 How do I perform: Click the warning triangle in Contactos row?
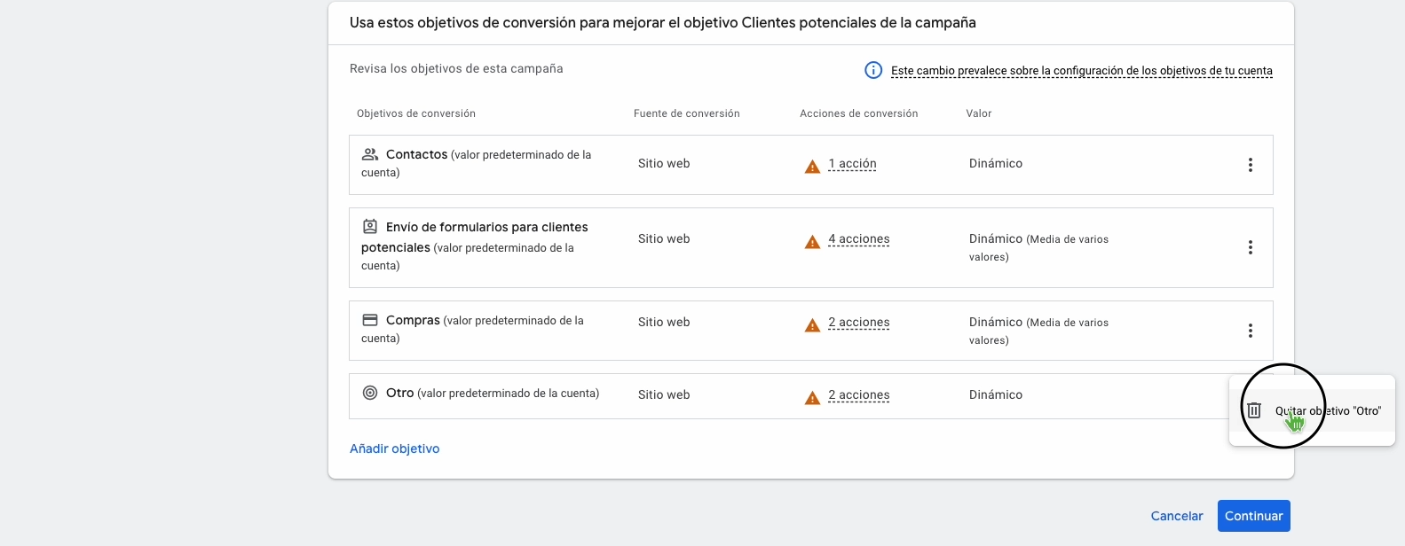812,166
